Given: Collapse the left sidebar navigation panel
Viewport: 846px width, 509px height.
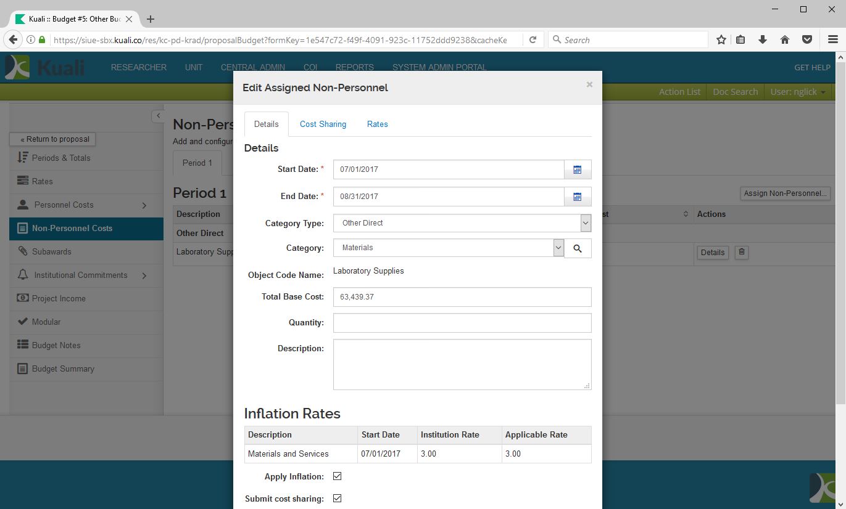Looking at the screenshot, I should coord(158,116).
